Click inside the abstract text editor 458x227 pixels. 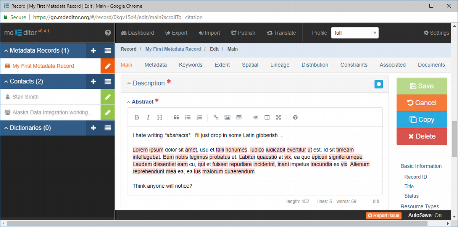(x=255, y=161)
